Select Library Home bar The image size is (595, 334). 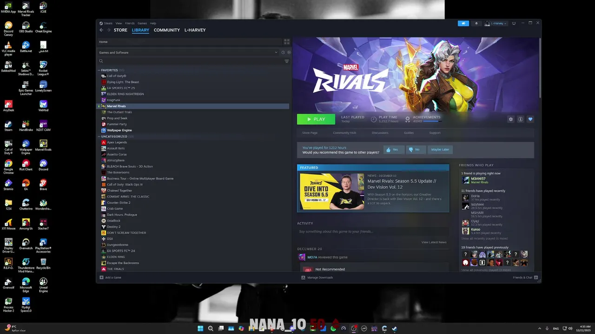click(x=190, y=42)
